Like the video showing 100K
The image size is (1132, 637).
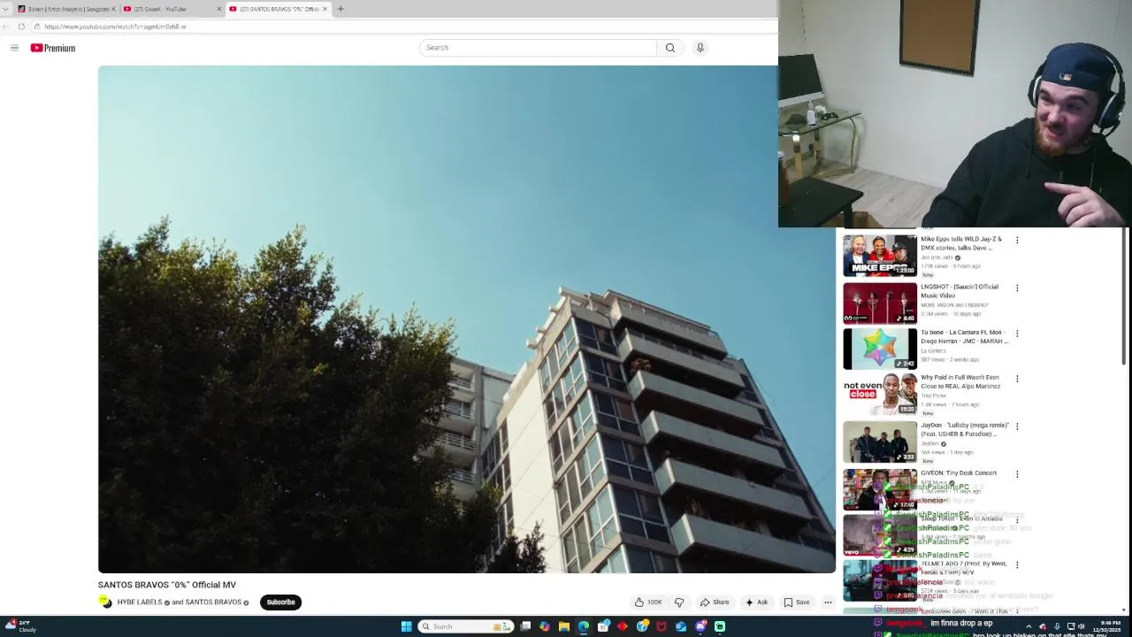point(647,602)
